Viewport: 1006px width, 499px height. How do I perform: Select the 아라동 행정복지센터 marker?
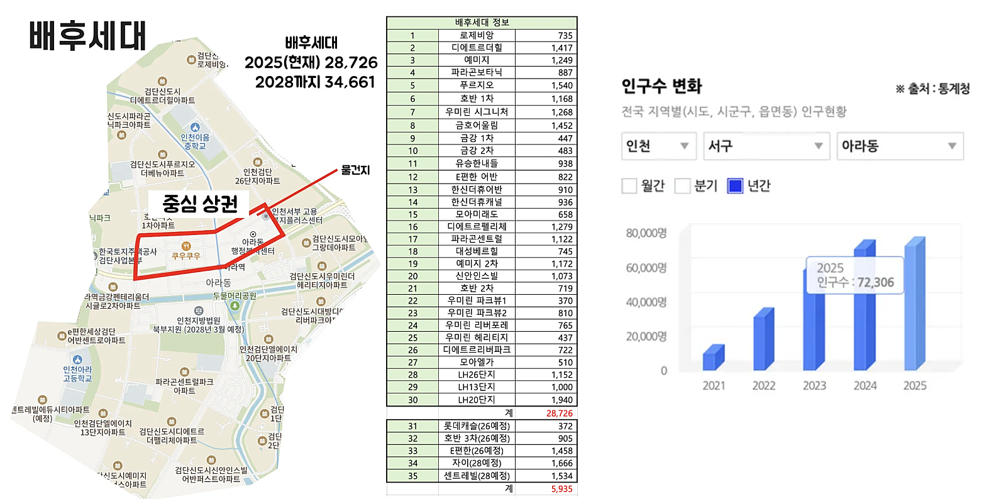click(253, 234)
